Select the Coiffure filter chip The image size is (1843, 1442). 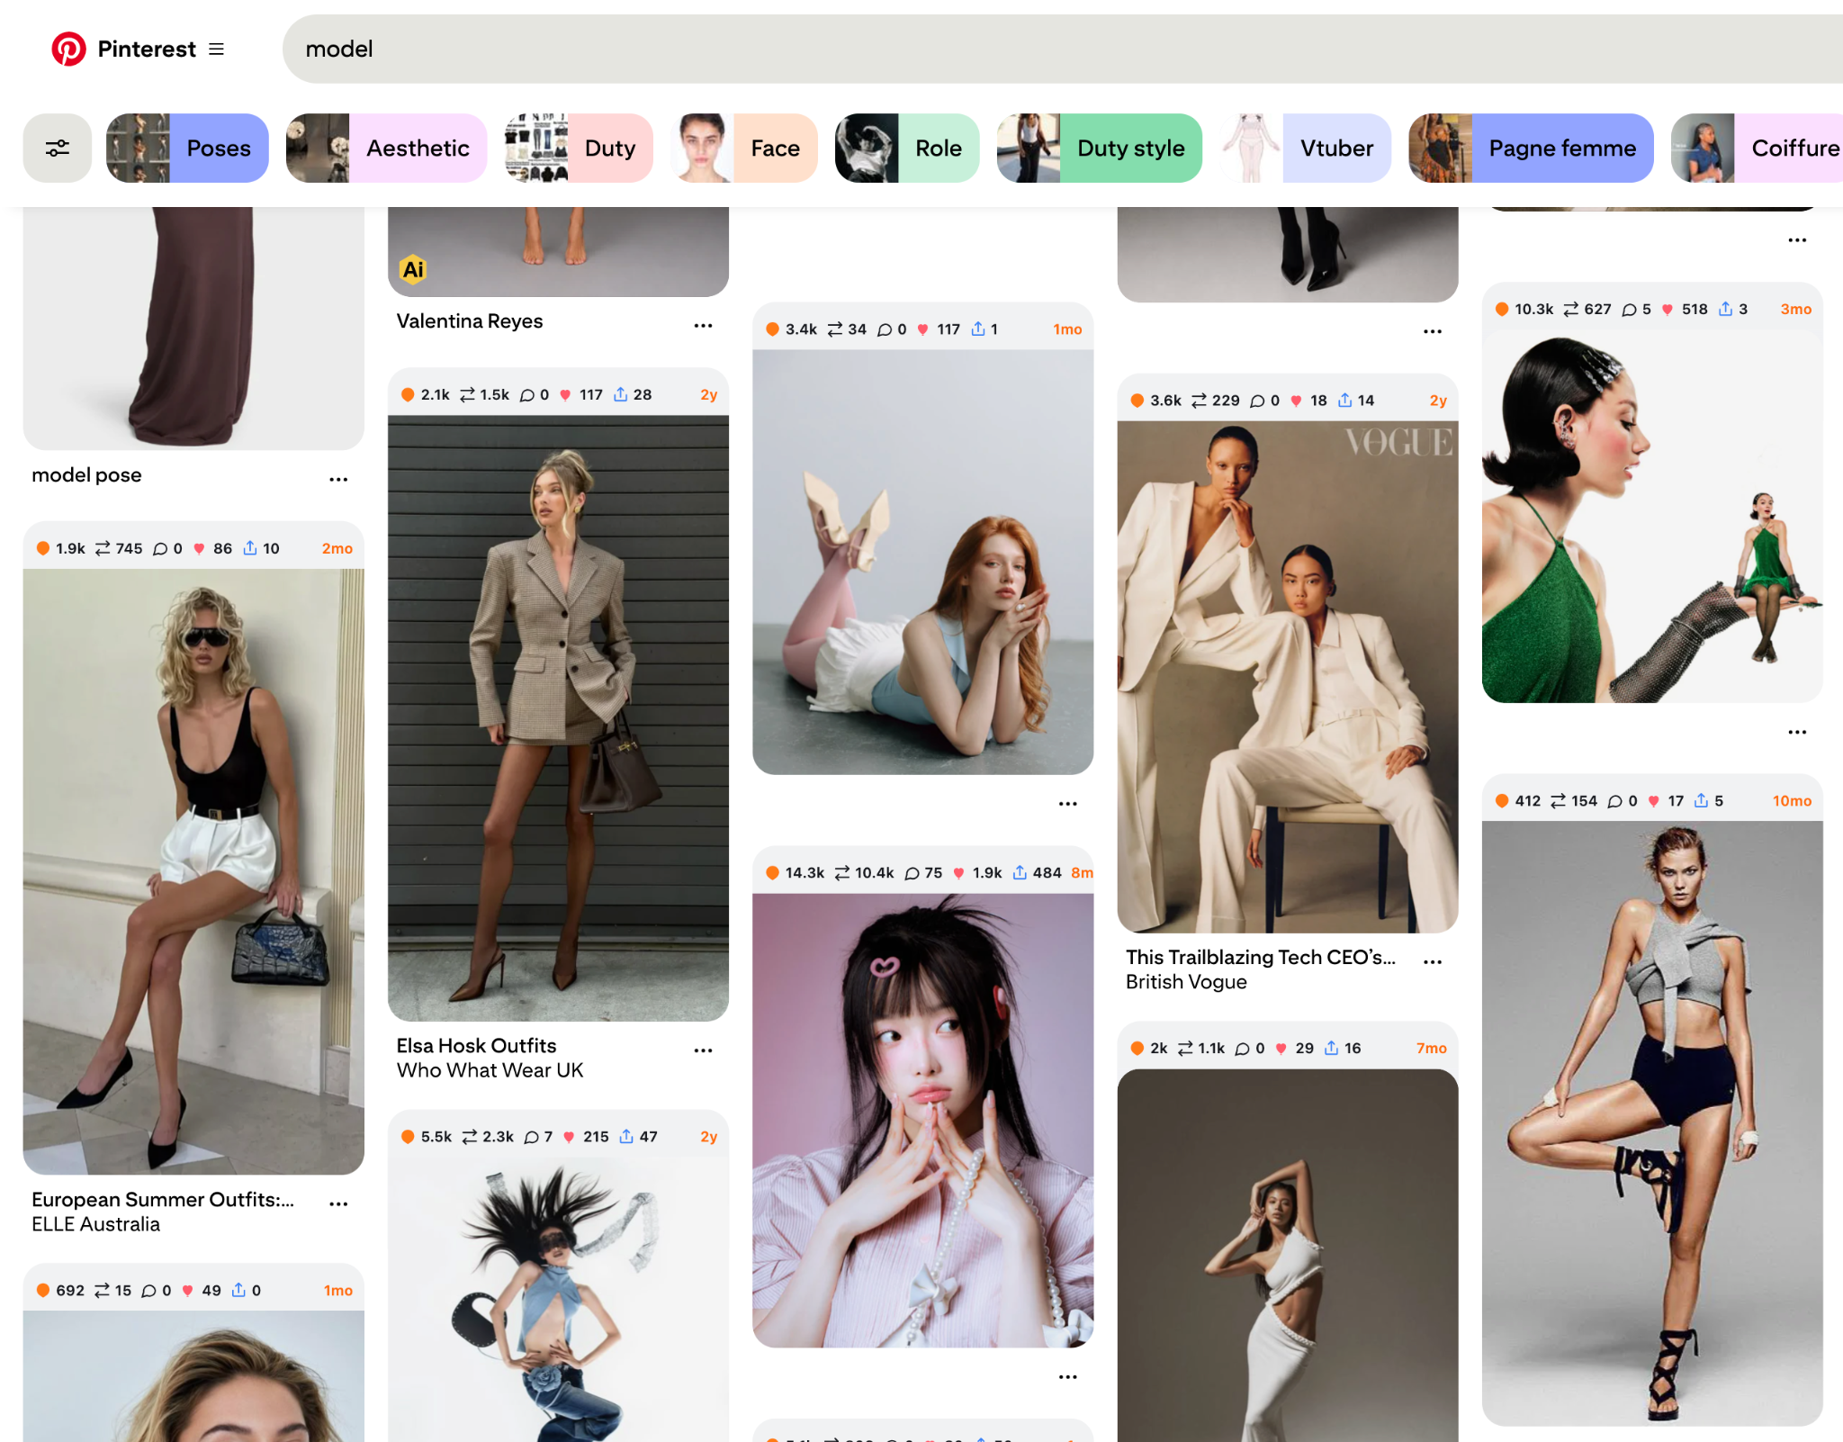point(1757,149)
